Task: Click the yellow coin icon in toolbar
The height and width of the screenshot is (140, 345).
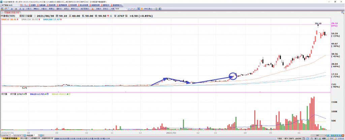Action: point(142,9)
